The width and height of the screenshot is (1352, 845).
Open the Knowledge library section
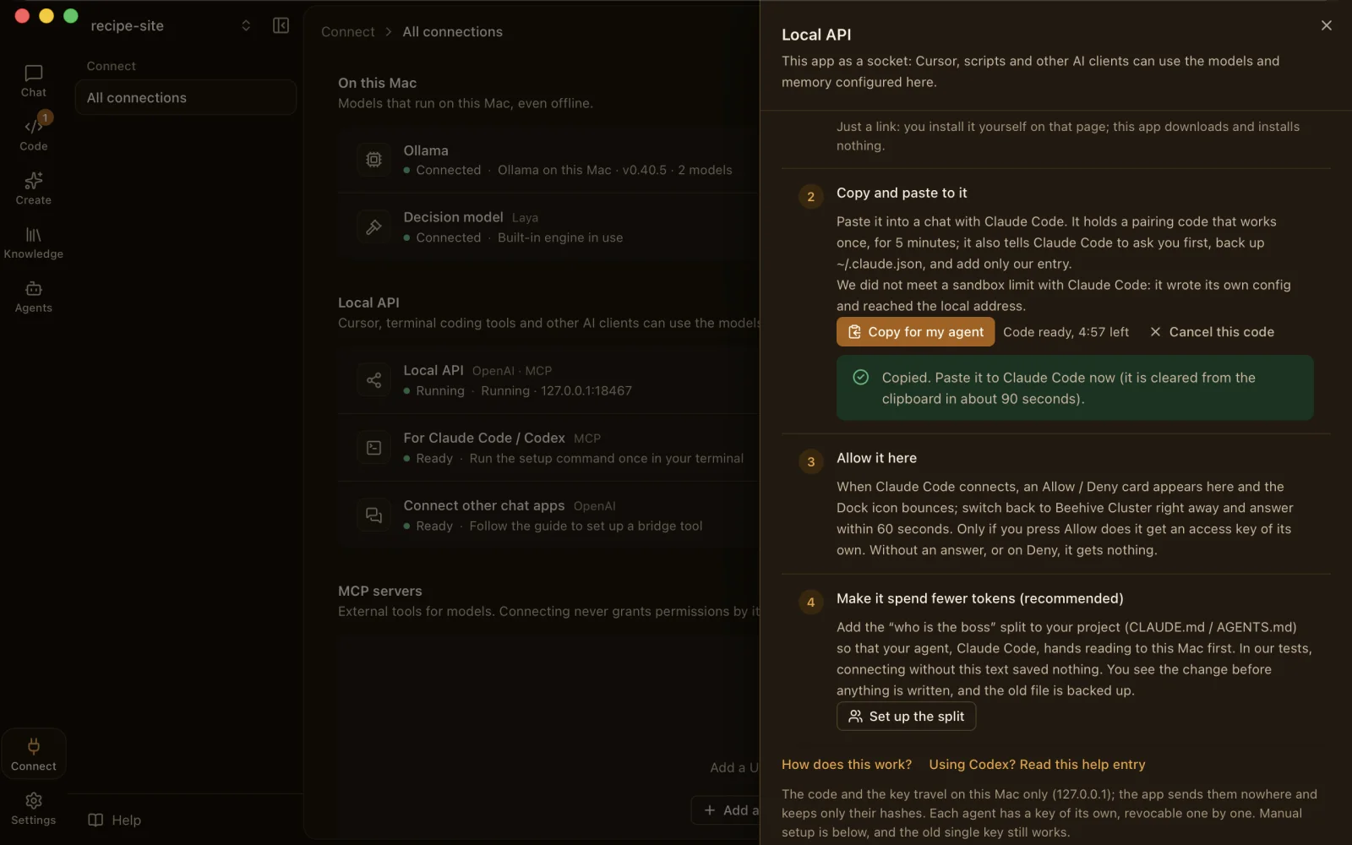click(33, 243)
